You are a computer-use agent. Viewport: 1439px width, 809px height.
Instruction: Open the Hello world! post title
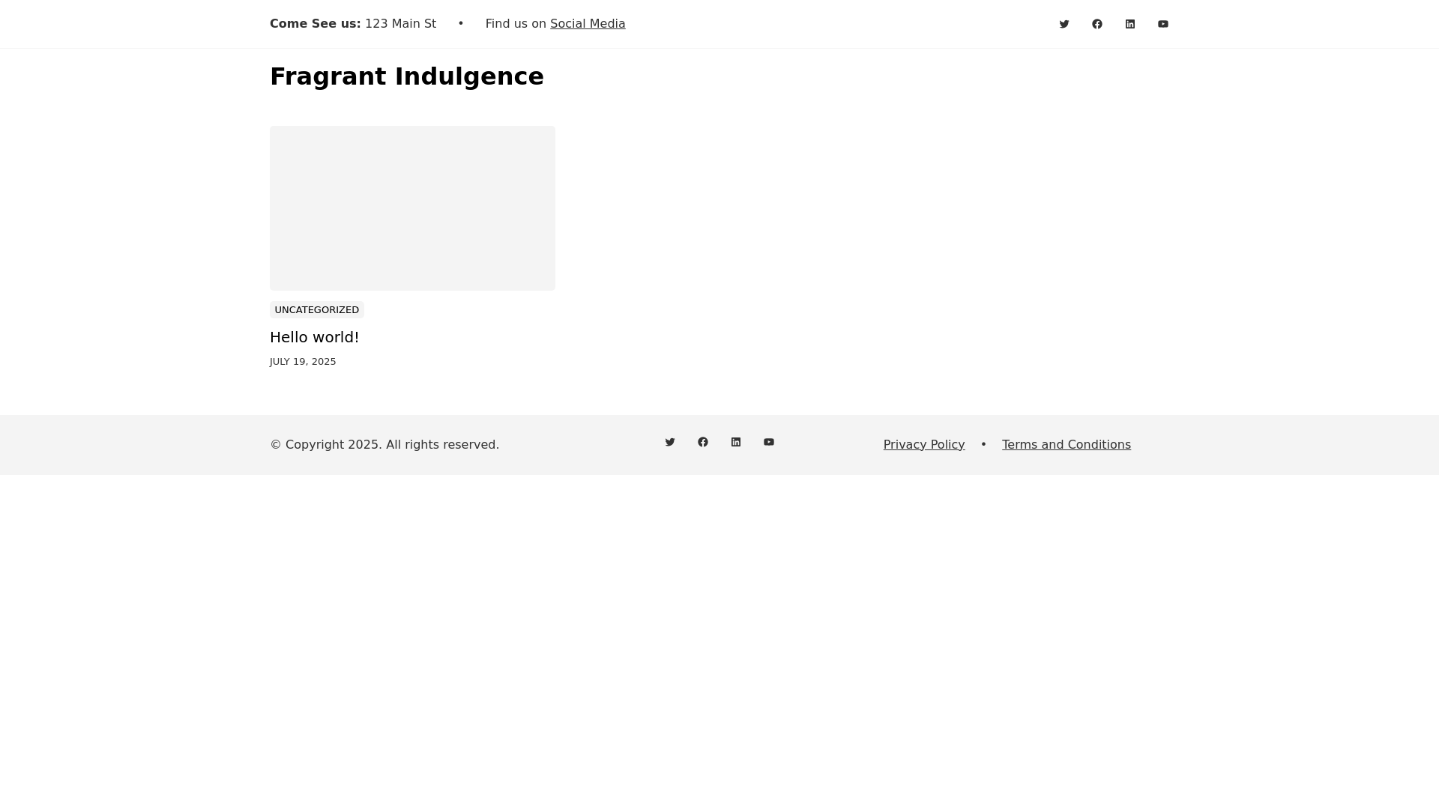click(x=315, y=337)
